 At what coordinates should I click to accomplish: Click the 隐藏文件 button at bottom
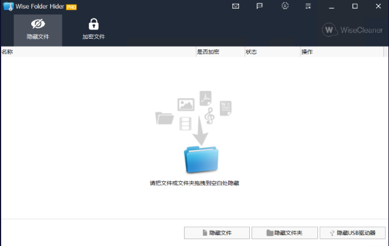(x=216, y=233)
